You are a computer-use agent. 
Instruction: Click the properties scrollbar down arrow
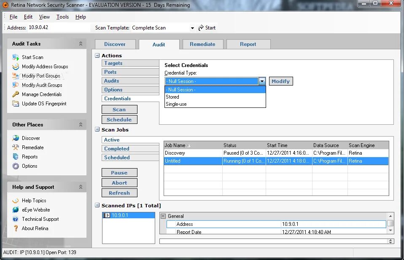click(x=391, y=231)
